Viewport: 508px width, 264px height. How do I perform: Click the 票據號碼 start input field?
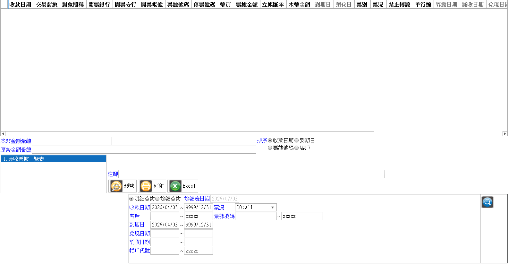tap(256, 216)
